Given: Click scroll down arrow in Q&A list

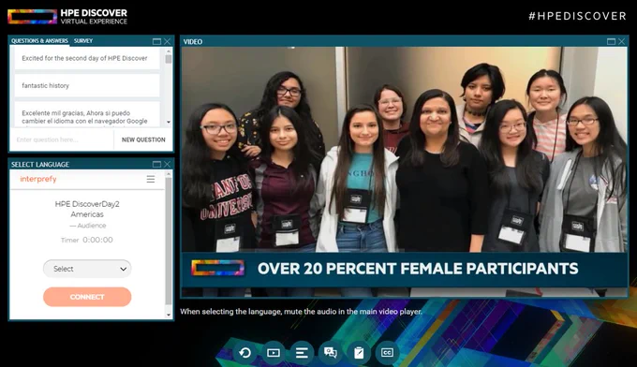Looking at the screenshot, I should (169, 123).
